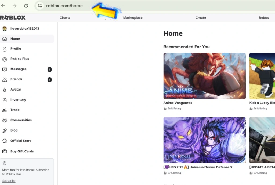Click the UPDATE 4 BETA rating icon
This screenshot has height=185, width=275.
click(251, 173)
